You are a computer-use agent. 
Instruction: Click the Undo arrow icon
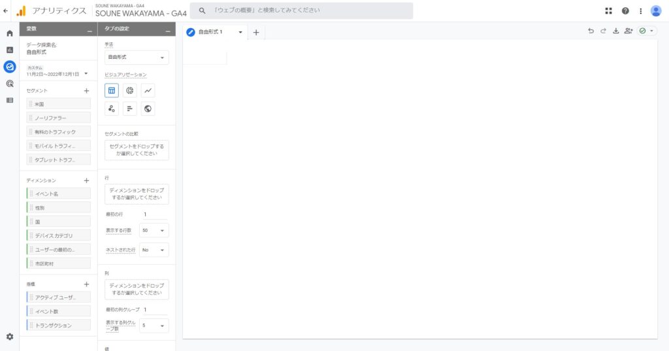point(591,31)
